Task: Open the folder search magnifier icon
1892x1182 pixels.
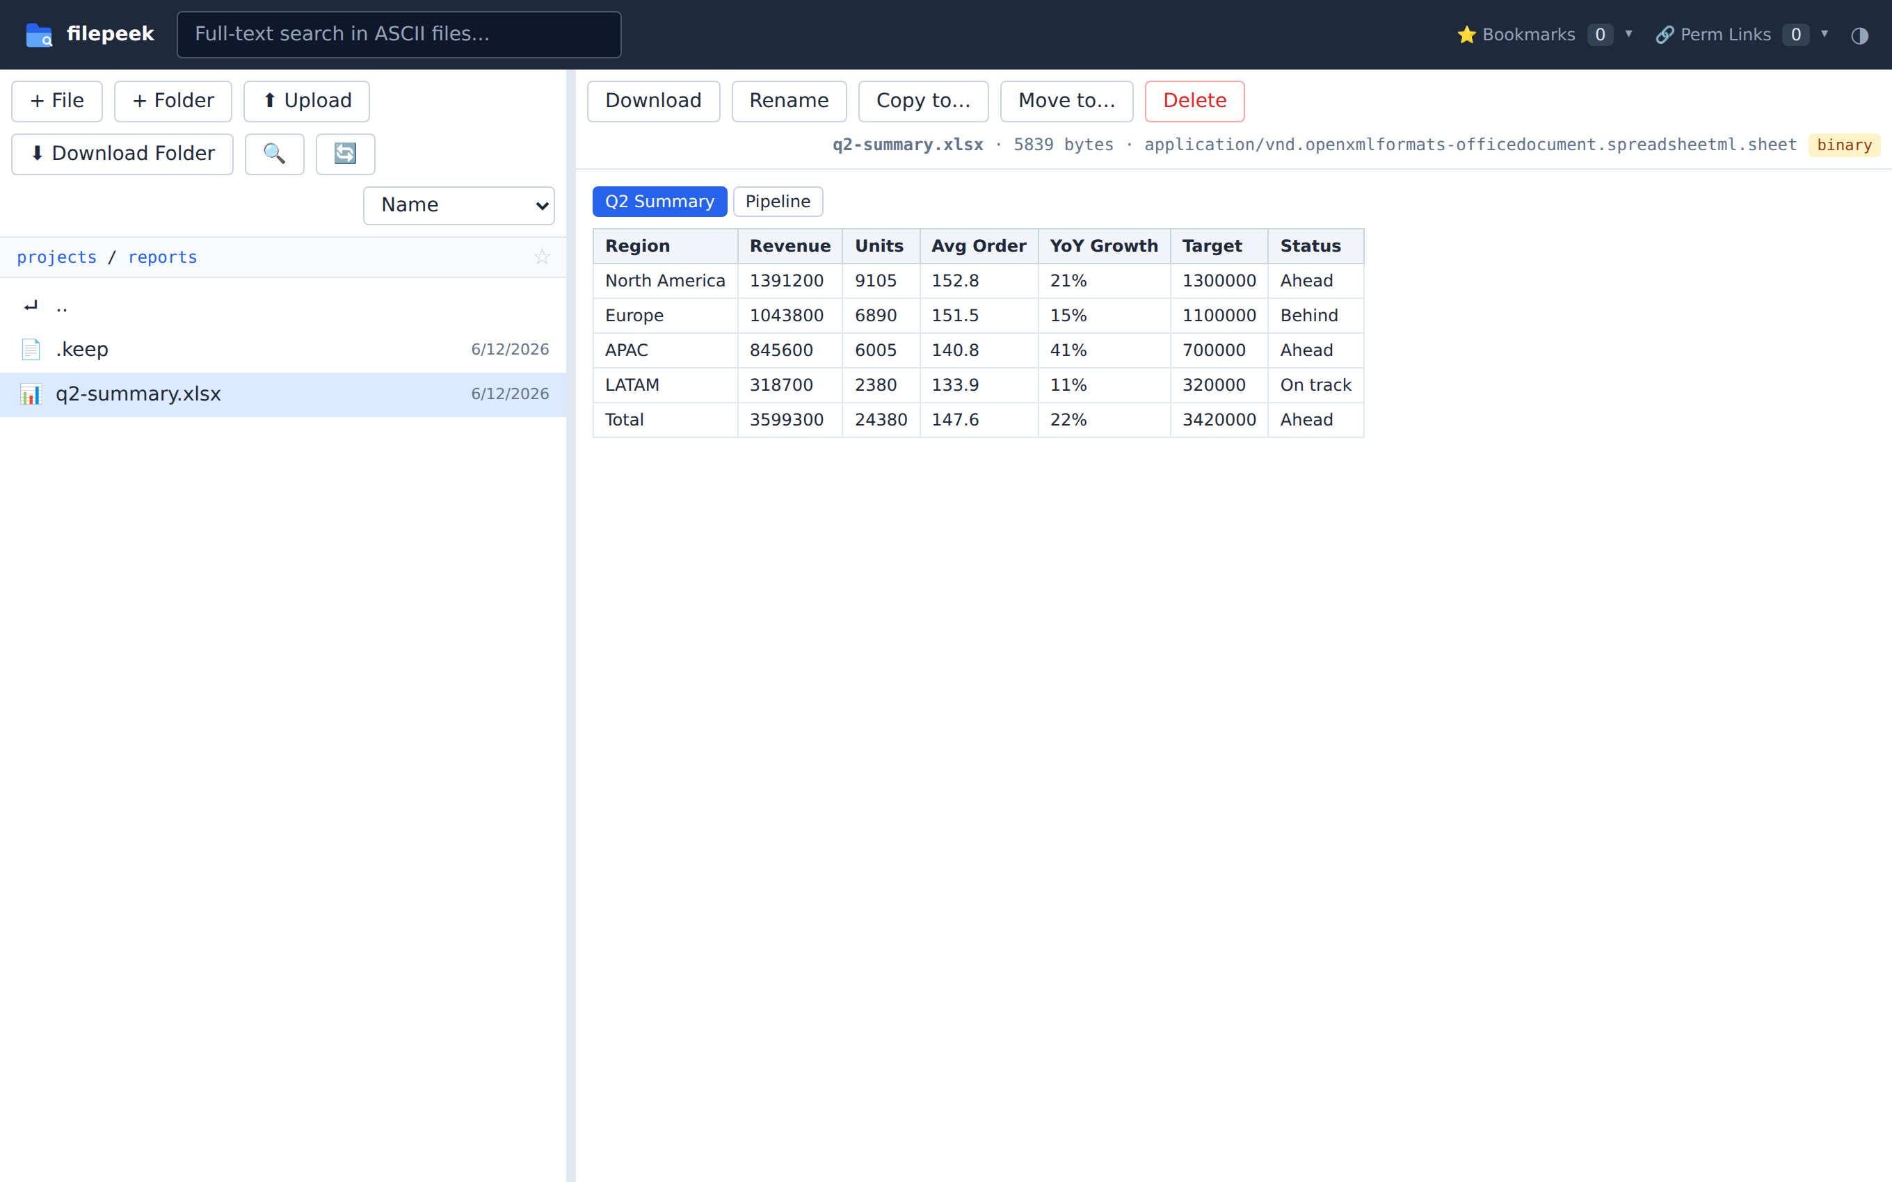Action: [275, 154]
